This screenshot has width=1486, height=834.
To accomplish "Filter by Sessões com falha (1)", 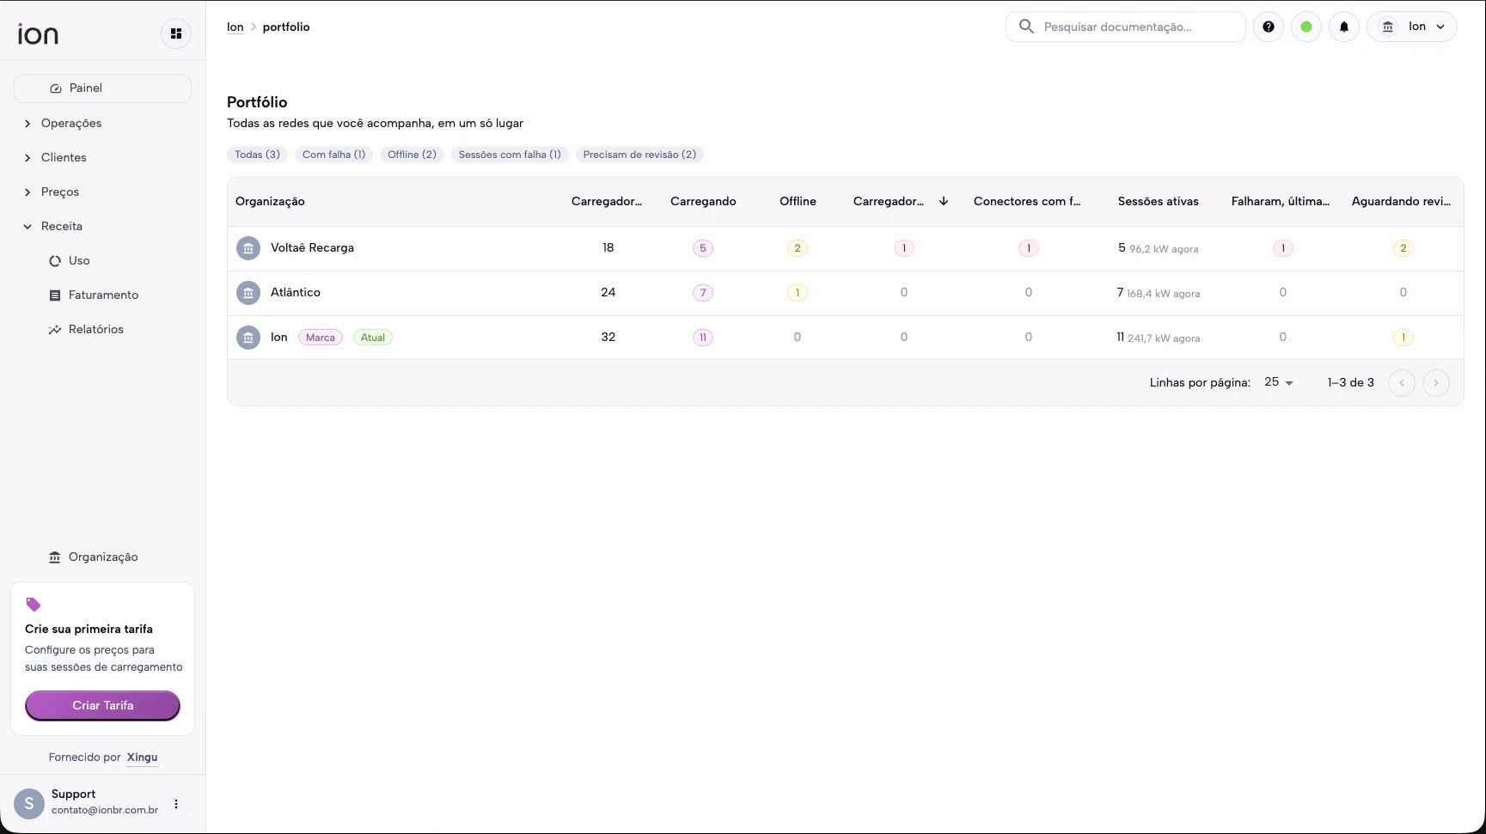I will click(x=510, y=155).
